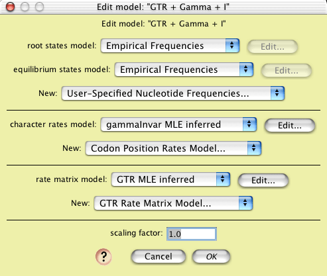Click inside the scaling factor field
The width and height of the screenshot is (327, 276).
coord(192,234)
